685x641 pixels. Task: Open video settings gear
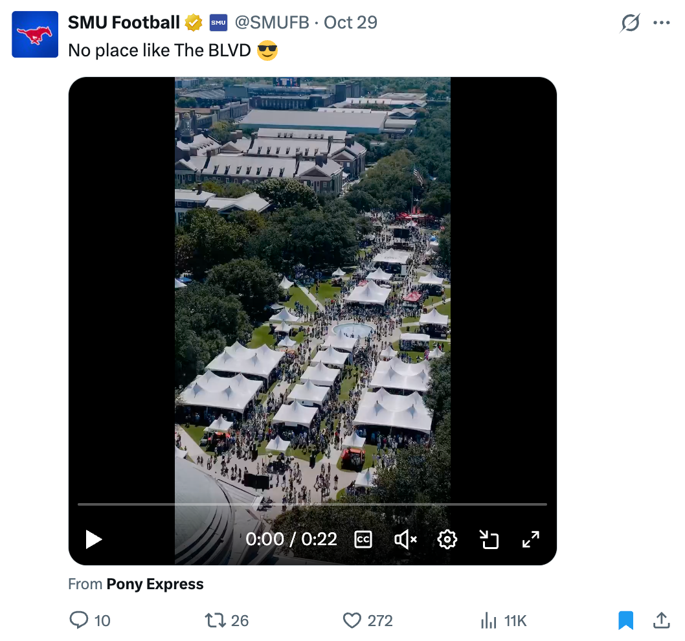[x=447, y=539]
